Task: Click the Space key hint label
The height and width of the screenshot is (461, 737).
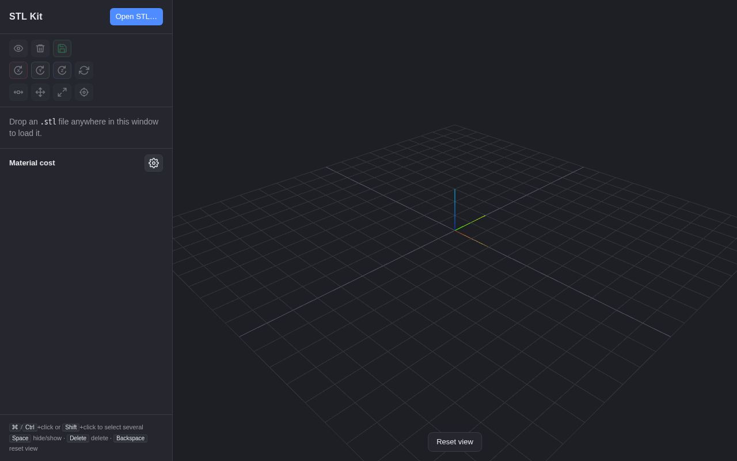Action: [x=20, y=439]
